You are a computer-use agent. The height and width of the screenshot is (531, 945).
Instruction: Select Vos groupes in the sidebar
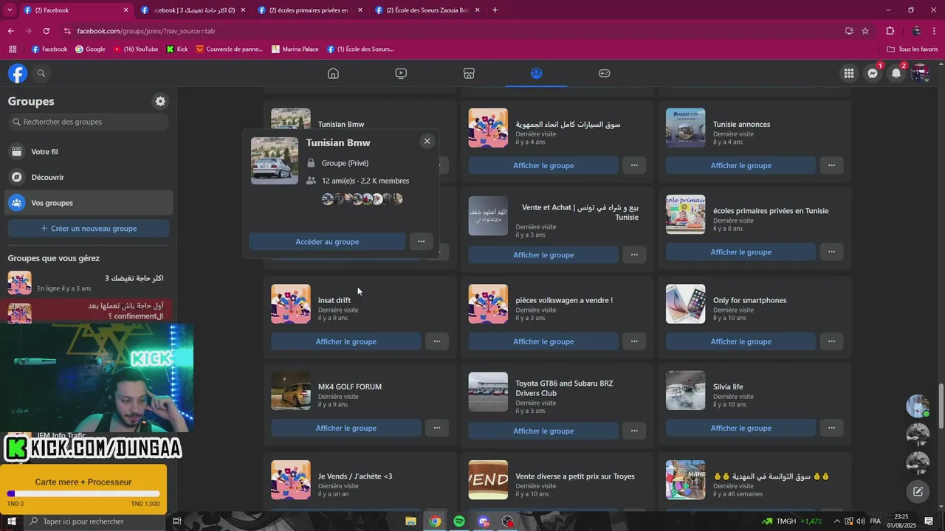tap(89, 203)
